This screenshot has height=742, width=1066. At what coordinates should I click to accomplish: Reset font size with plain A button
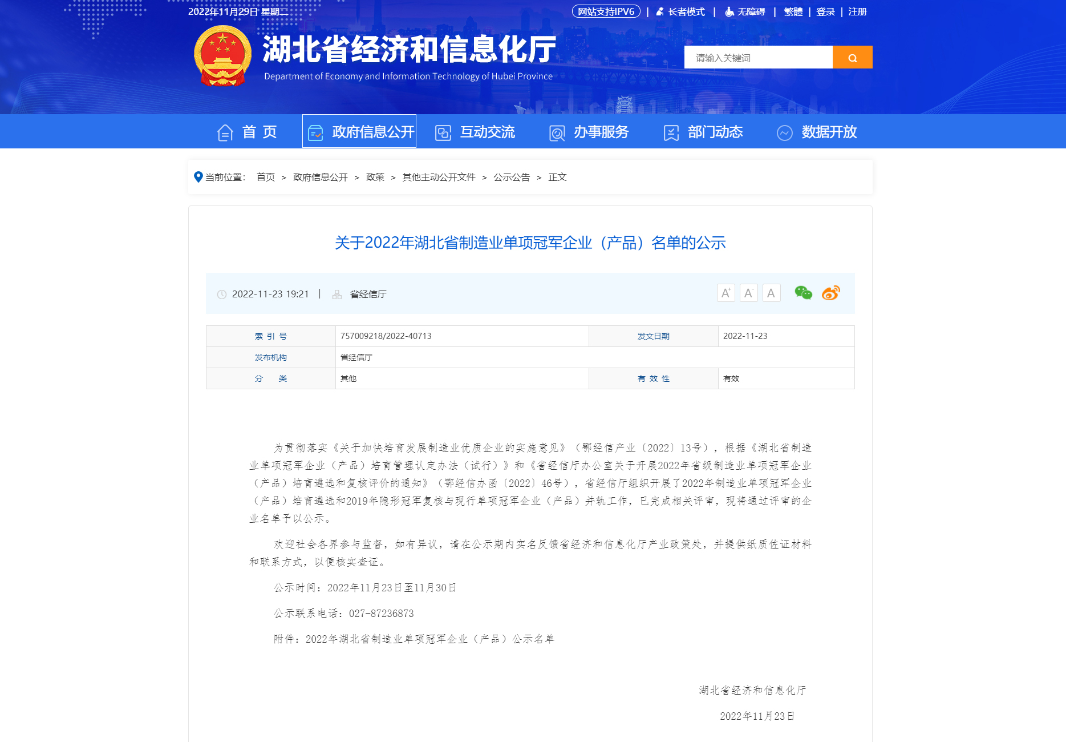pyautogui.click(x=772, y=293)
